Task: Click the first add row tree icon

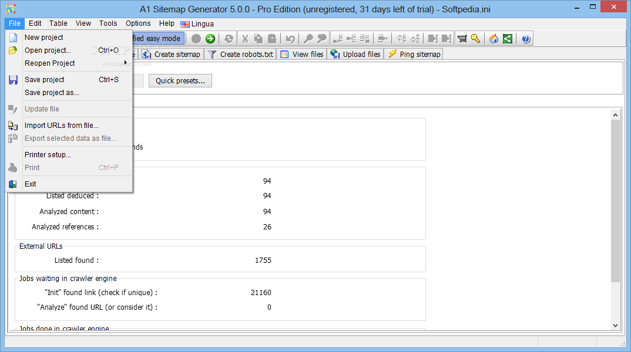Action: click(x=338, y=39)
